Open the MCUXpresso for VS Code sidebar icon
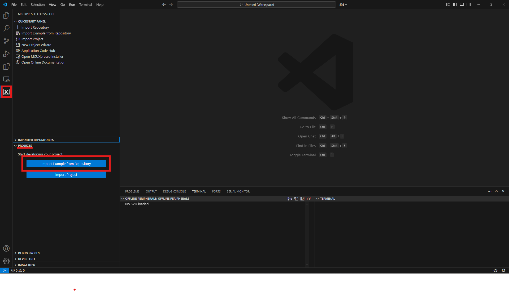The height and width of the screenshot is (291, 509). click(6, 92)
